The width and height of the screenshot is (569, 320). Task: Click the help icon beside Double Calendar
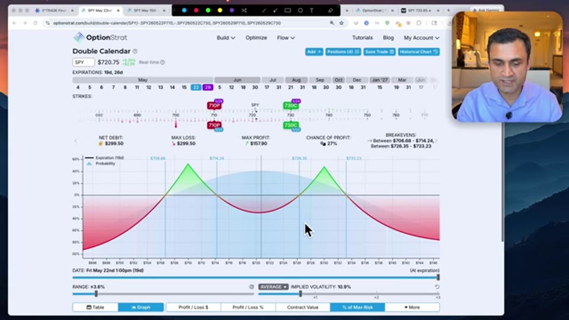(x=135, y=51)
